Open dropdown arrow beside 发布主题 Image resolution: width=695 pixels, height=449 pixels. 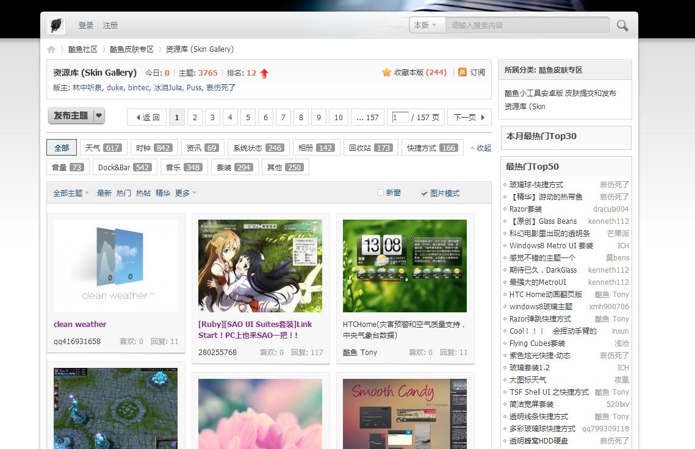coord(99,116)
